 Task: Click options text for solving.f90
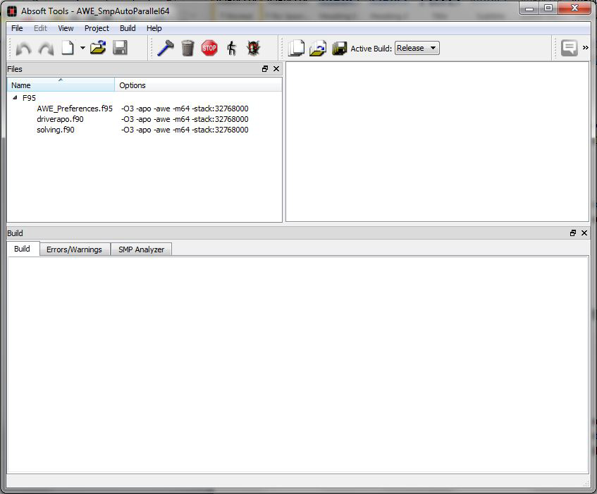(185, 130)
